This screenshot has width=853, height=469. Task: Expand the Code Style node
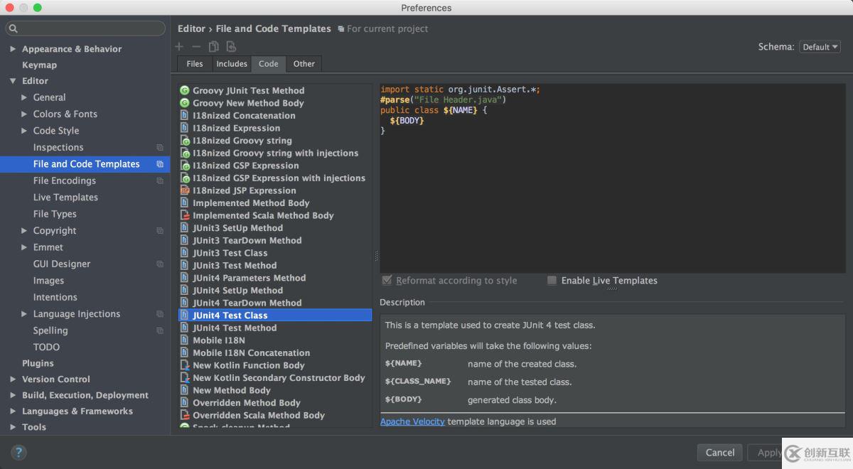click(x=24, y=131)
